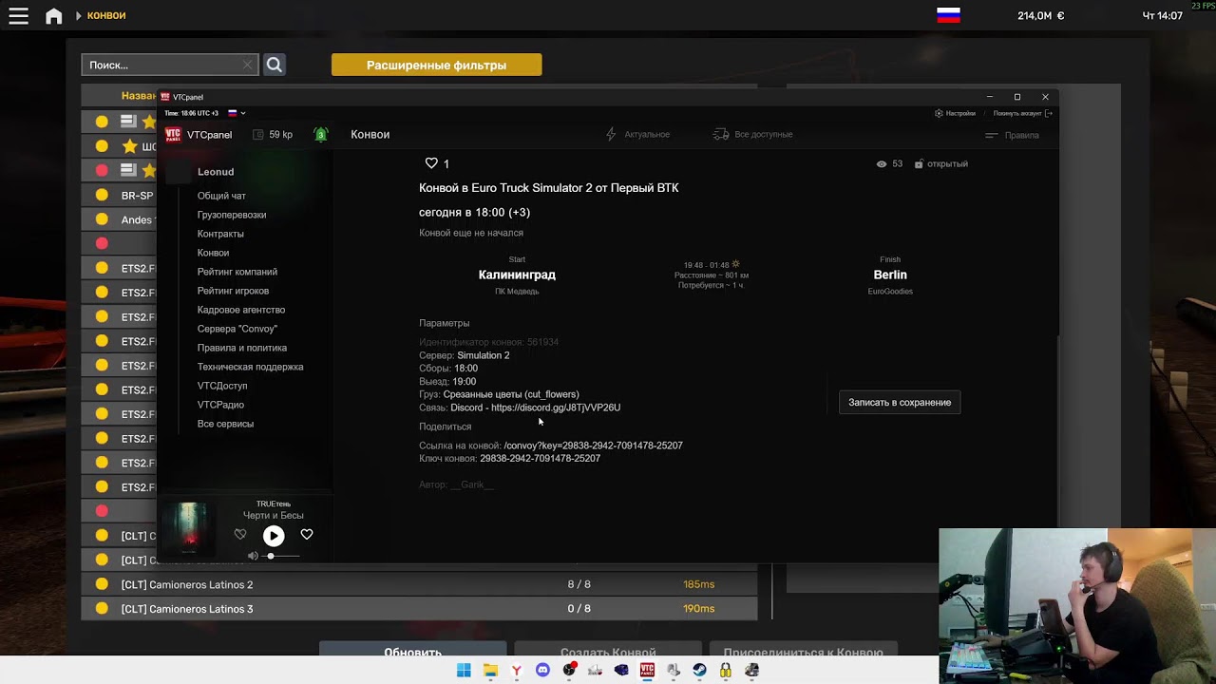The image size is (1216, 684).
Task: Open Рейтинг игроков in sidebar
Action: [233, 291]
